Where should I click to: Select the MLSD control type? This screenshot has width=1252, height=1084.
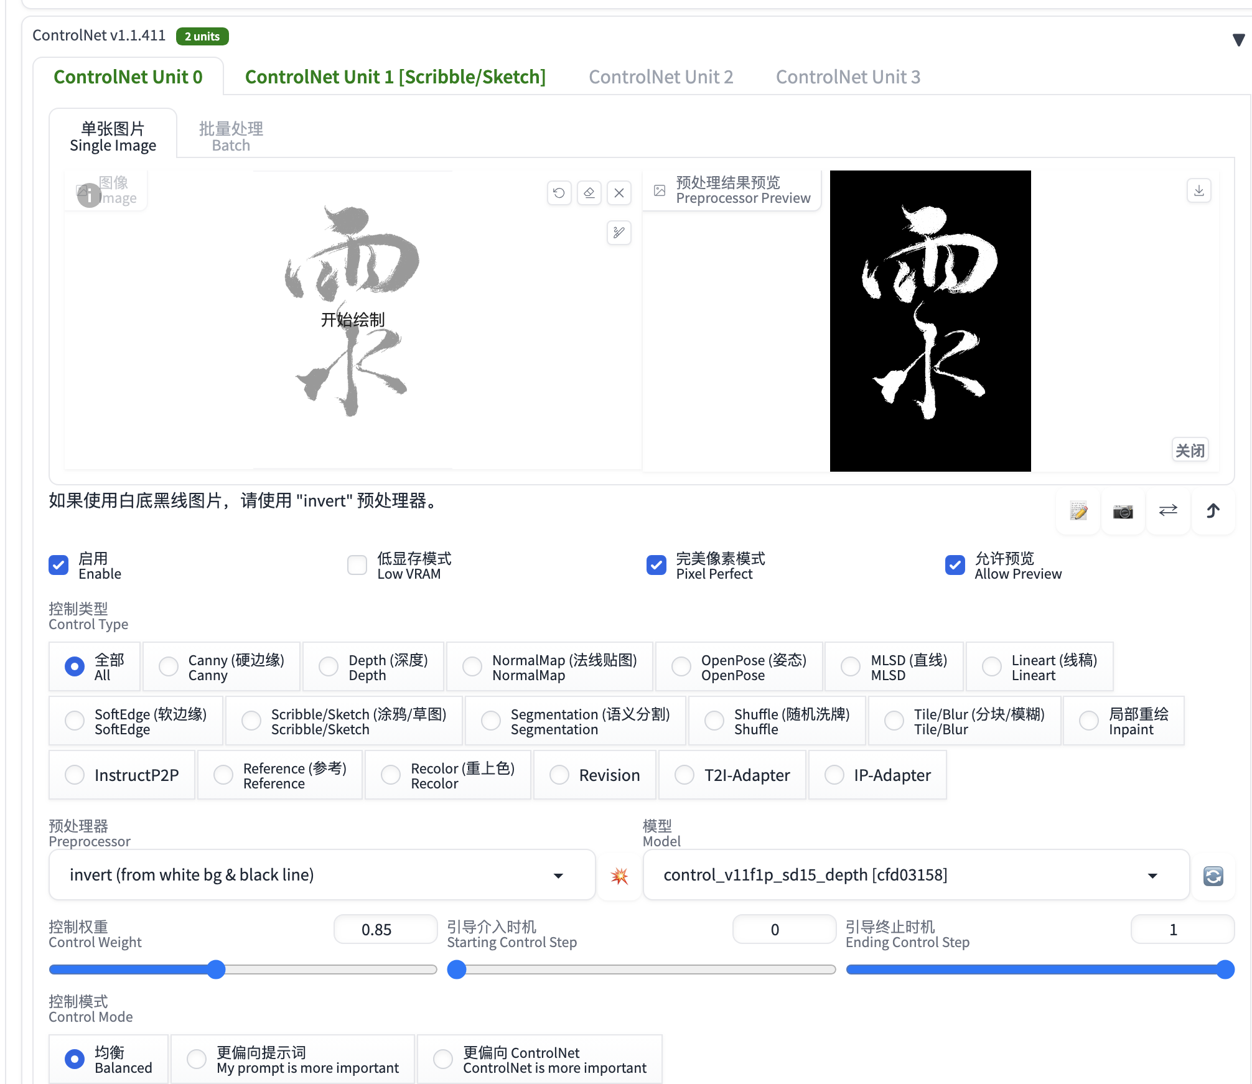(894, 666)
